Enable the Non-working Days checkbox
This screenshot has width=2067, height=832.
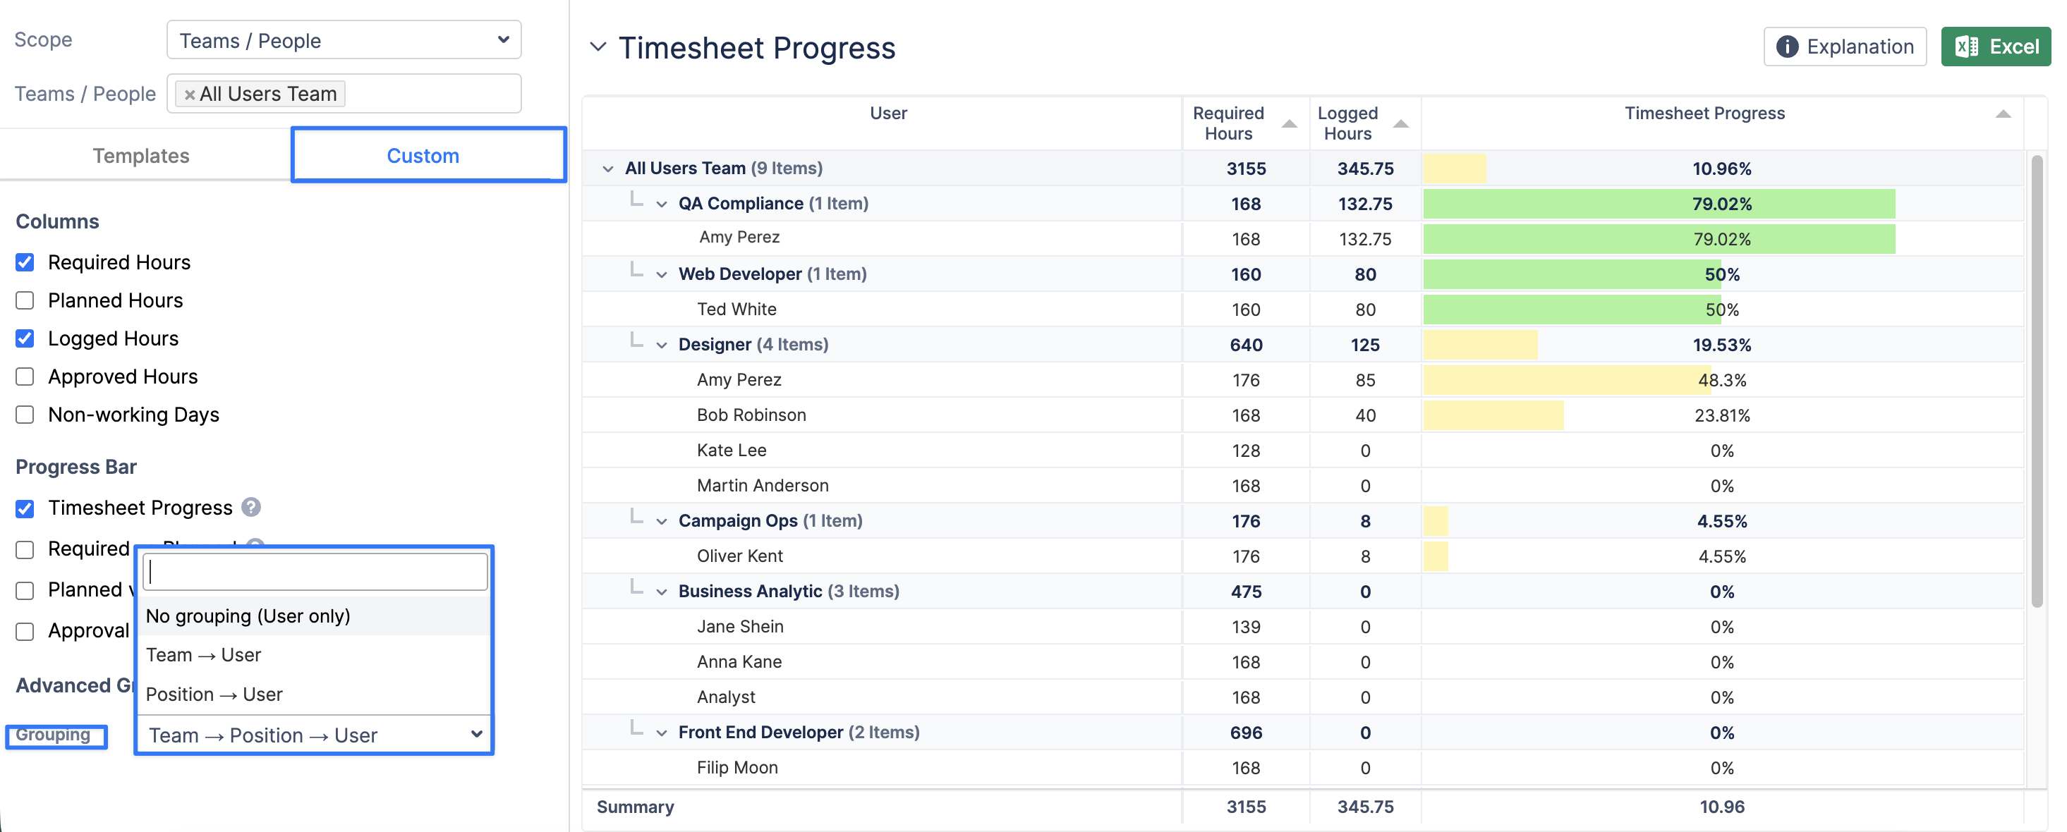(x=25, y=415)
